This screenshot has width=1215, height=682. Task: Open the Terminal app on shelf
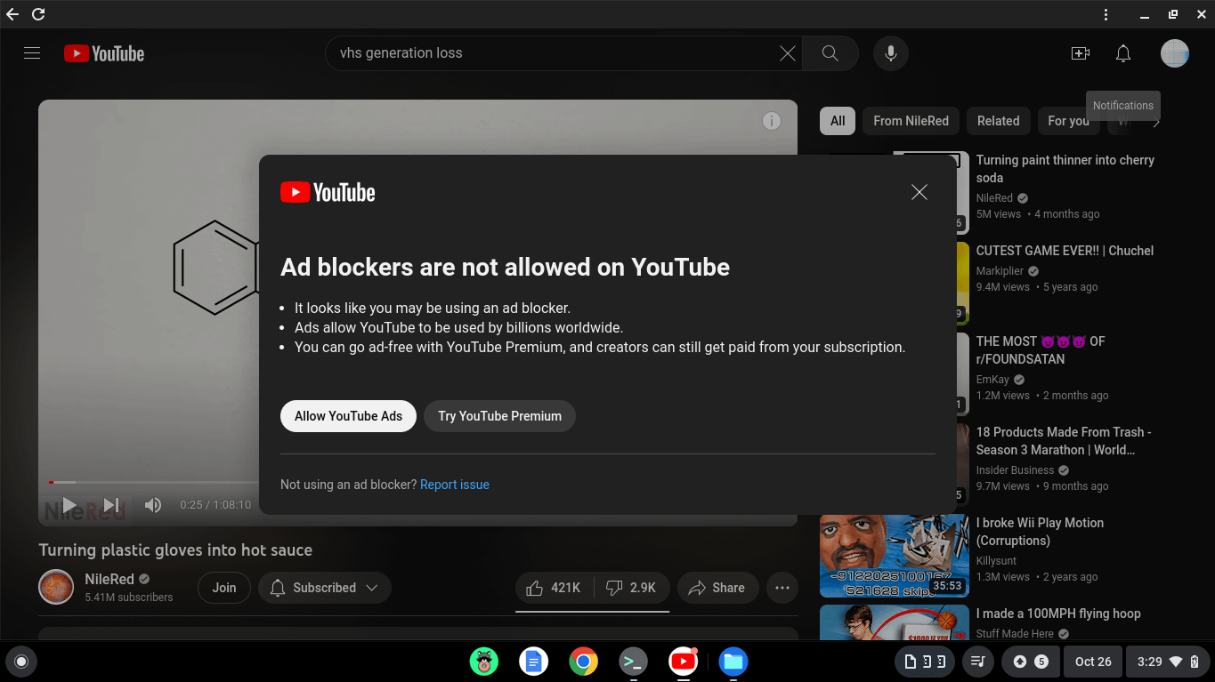tap(633, 662)
